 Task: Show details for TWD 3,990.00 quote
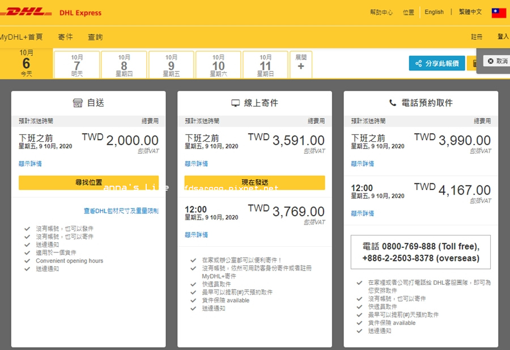click(x=362, y=163)
